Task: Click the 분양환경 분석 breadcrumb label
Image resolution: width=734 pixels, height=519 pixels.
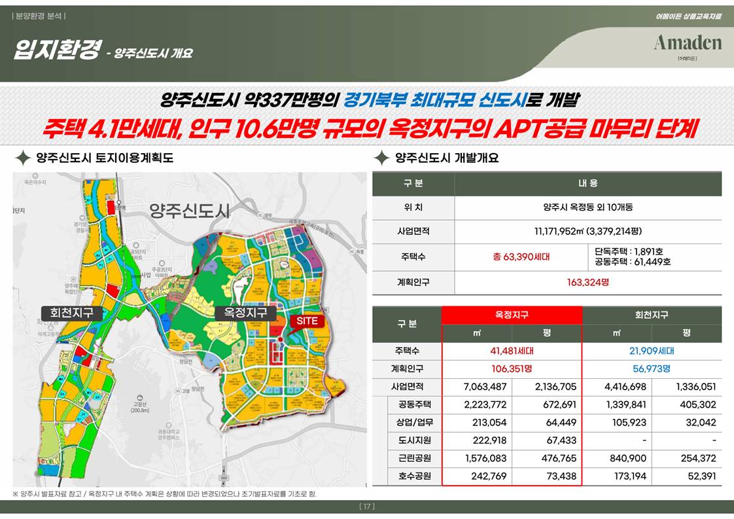Action: pyautogui.click(x=39, y=15)
